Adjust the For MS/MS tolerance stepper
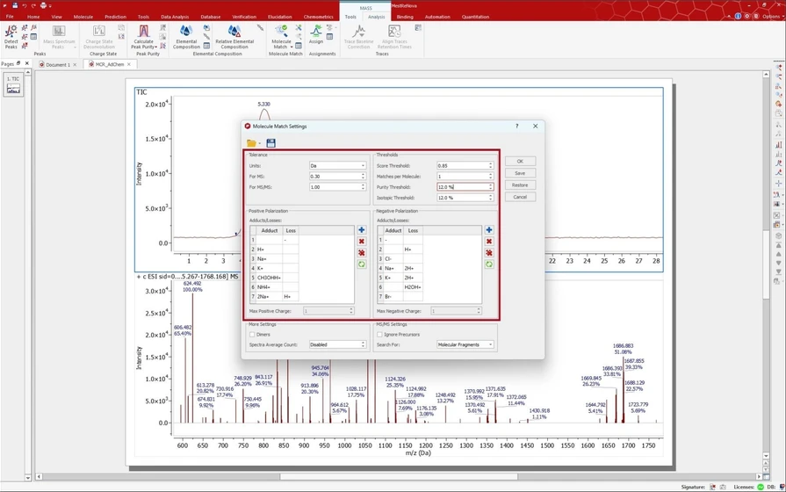This screenshot has height=492, width=786. click(363, 187)
